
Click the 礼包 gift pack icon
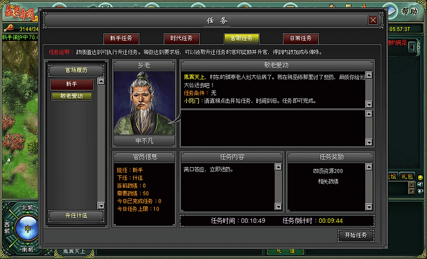pos(407,176)
